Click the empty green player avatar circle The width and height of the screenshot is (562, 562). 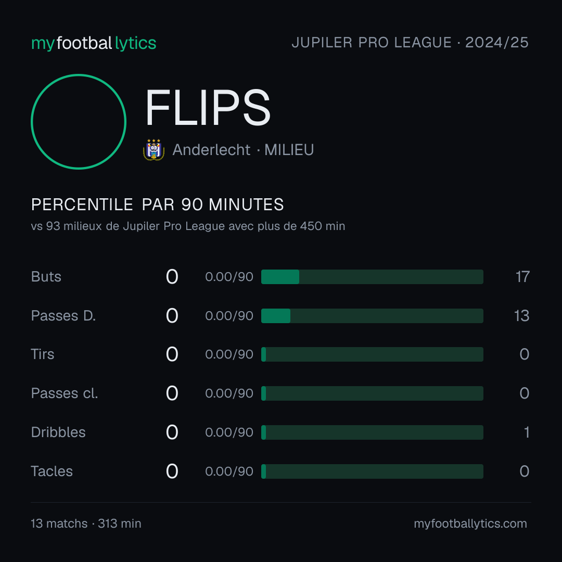pyautogui.click(x=79, y=122)
